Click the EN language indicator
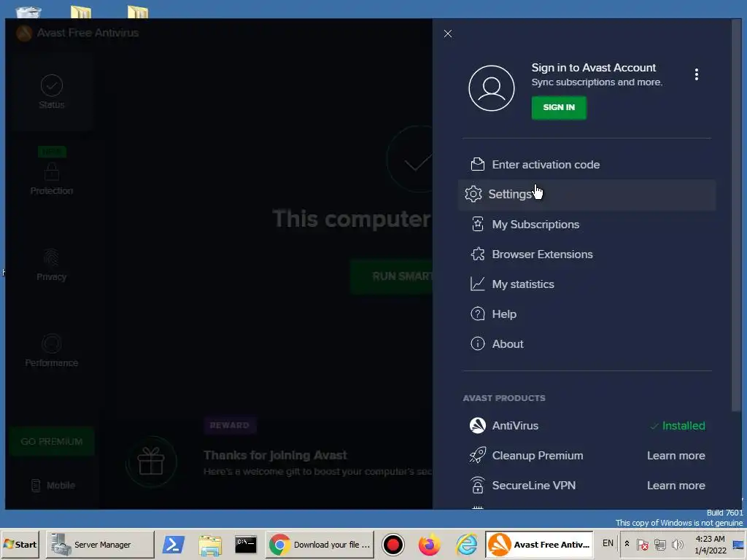Screen dimensions: 747x560 [608, 543]
